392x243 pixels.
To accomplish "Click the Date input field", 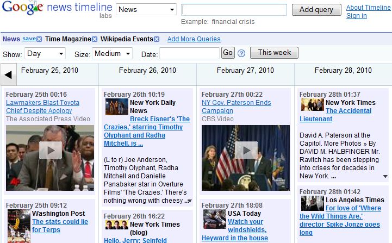I will pyautogui.click(x=189, y=53).
